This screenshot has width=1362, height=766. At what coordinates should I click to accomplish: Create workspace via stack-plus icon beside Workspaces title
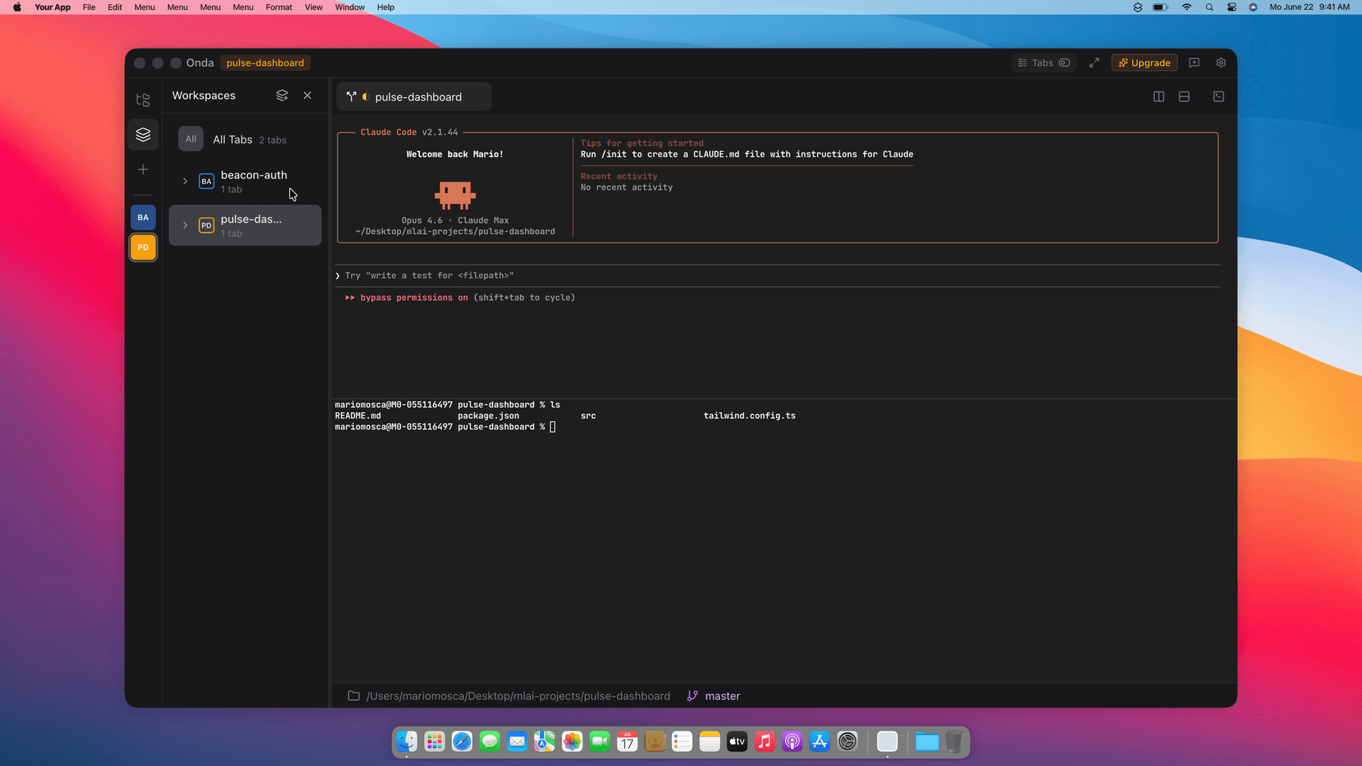(x=282, y=95)
